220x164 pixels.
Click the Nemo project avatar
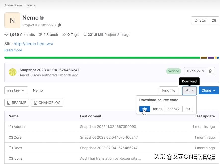(12, 20)
